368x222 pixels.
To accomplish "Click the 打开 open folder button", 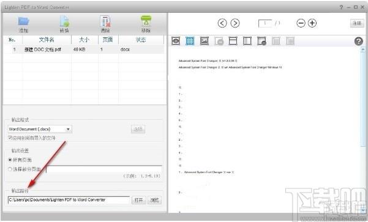I will tap(139, 200).
